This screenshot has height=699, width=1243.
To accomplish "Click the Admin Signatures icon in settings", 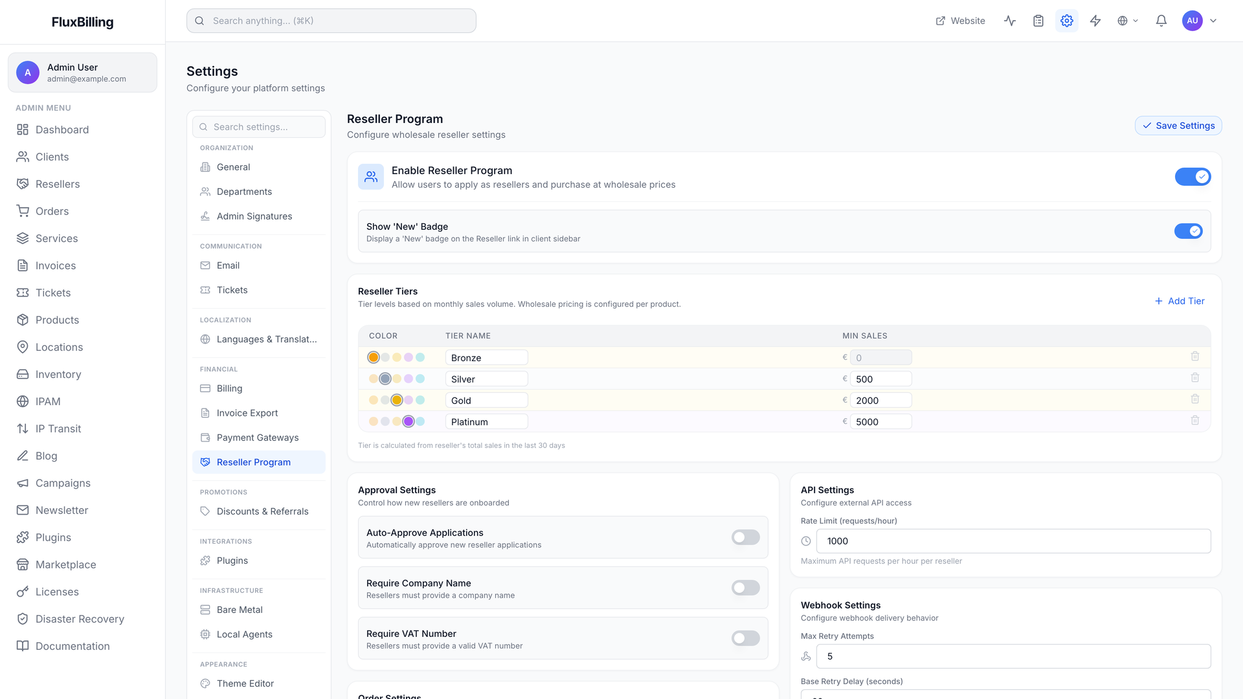I will pyautogui.click(x=205, y=216).
